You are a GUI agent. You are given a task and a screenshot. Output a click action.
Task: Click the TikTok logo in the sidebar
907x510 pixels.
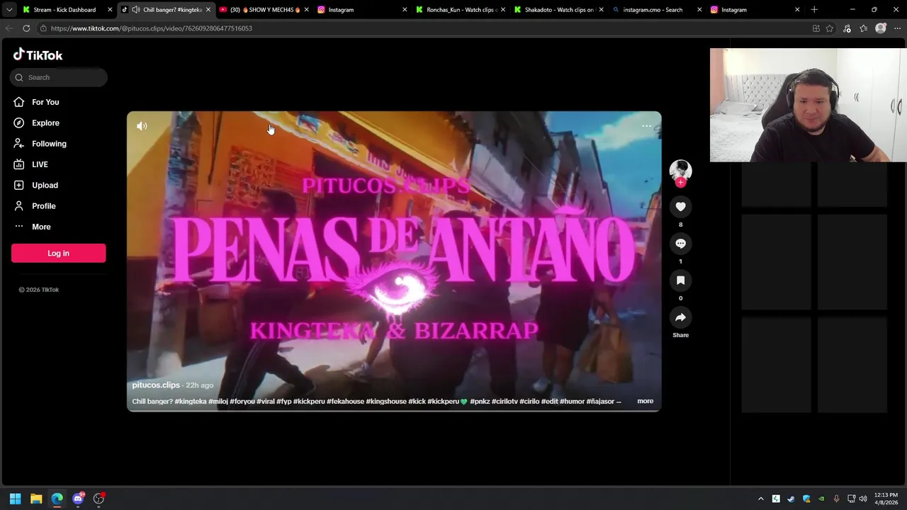pyautogui.click(x=38, y=55)
